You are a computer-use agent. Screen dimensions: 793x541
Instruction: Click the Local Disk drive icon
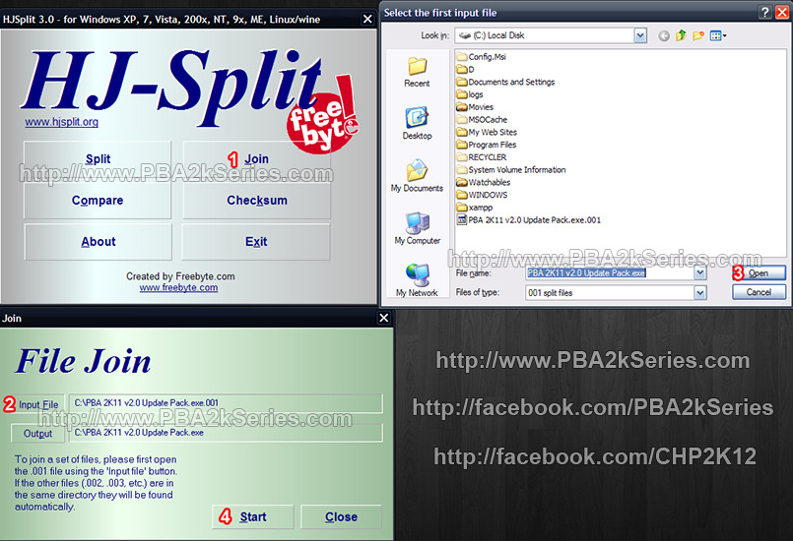[464, 35]
